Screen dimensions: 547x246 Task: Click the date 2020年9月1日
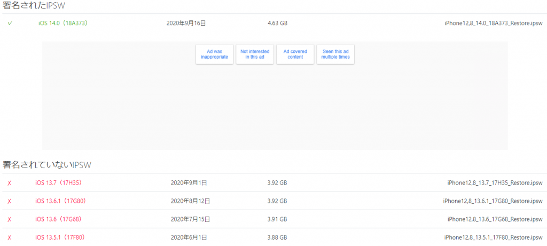point(189,182)
